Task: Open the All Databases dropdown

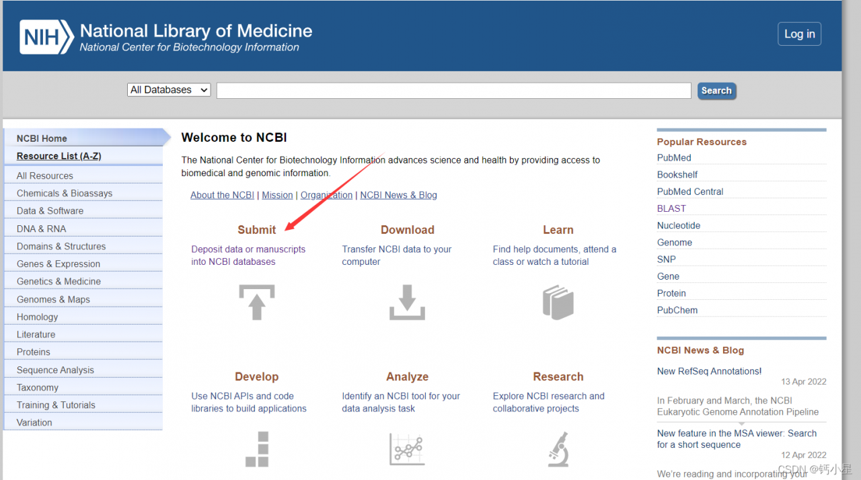Action: click(169, 90)
